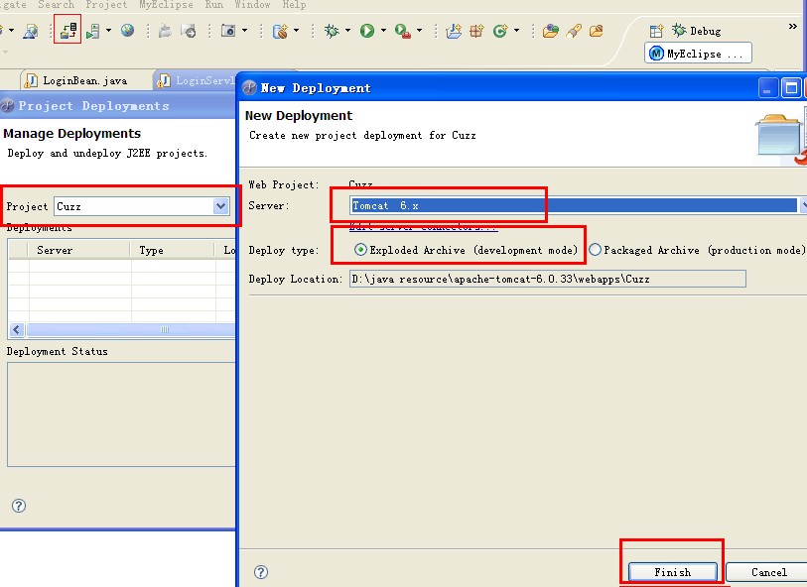Viewport: 807px width, 587px height.
Task: Expand the Debug bug dropdown arrow
Action: point(348,31)
